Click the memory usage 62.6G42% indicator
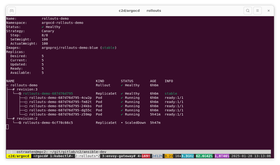Viewport: 280px width, 165px height. (x=204, y=156)
